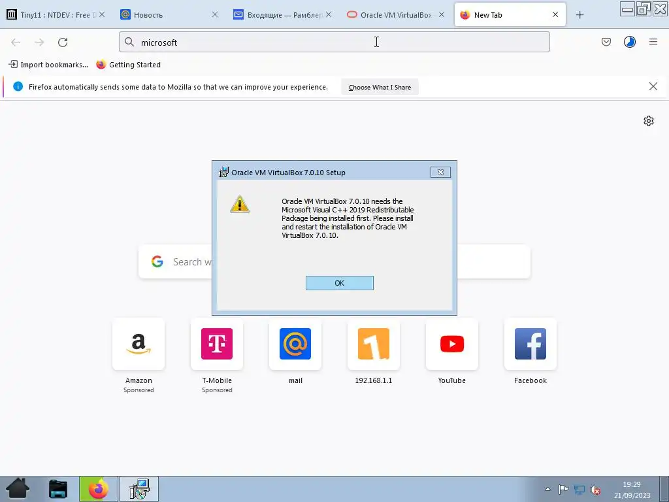Screen dimensions: 669x502
Task: Click the info icon in notification bar
Action: tap(18, 86)
